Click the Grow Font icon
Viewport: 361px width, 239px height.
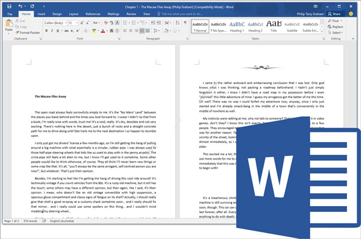pyautogui.click(x=82, y=23)
